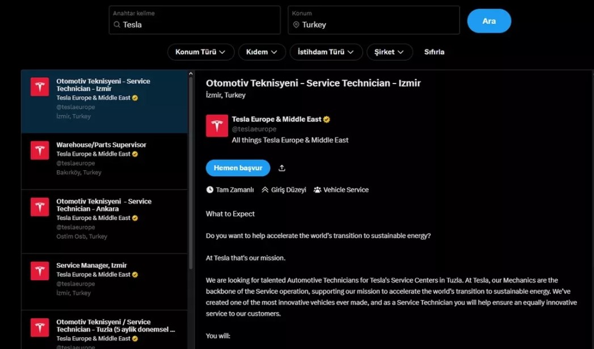Viewport: 594px width, 349px height.
Task: Click the share icon next to Hemen başvur
Action: [281, 168]
